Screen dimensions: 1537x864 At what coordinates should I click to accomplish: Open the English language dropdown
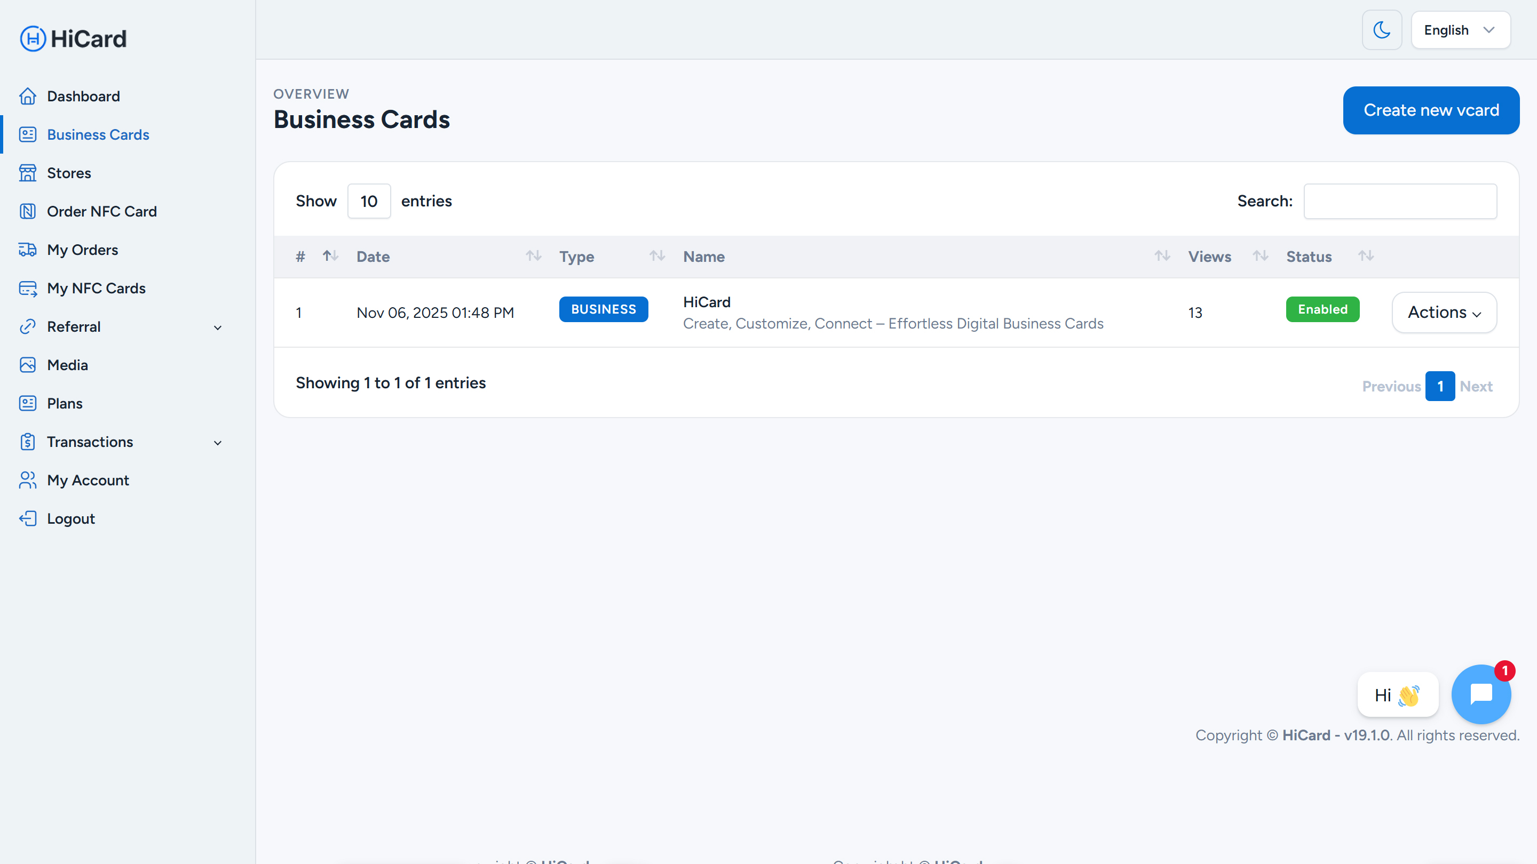(1461, 30)
